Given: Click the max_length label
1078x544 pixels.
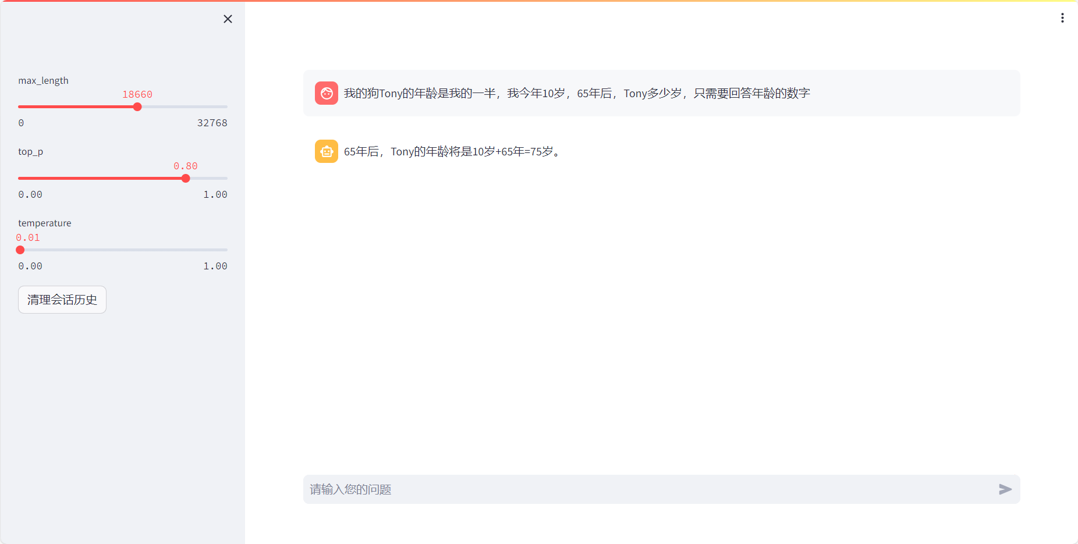Looking at the screenshot, I should 43,80.
